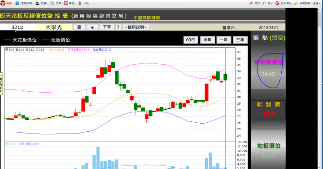Click the stock code field showing 3218
This screenshot has width=323, height=169.
click(17, 27)
